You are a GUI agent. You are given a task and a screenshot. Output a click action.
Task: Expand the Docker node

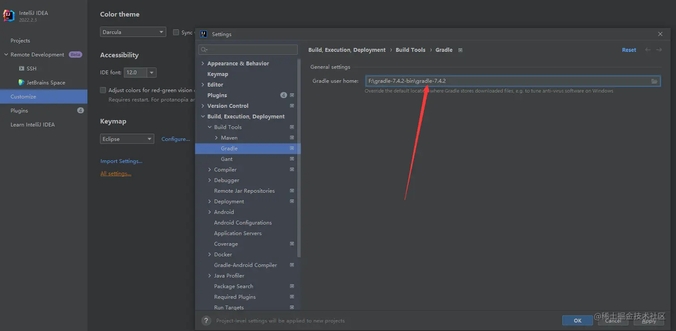[x=210, y=255]
